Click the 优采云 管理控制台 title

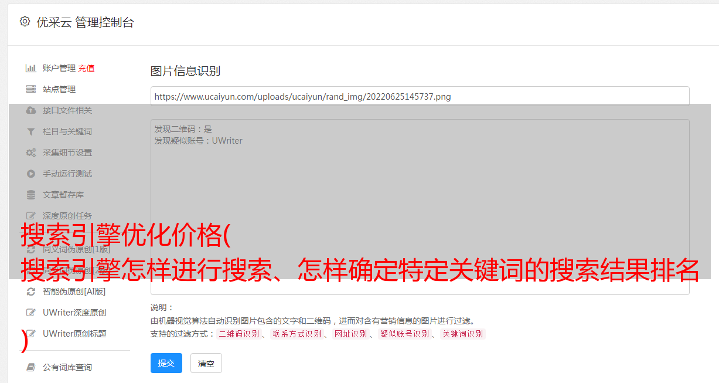click(85, 22)
